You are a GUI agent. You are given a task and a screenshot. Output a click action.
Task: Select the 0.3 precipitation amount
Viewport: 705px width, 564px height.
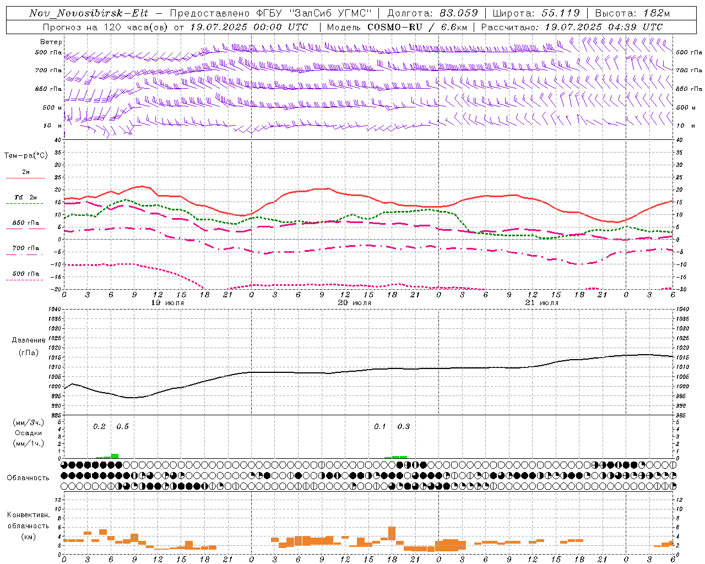click(x=404, y=426)
